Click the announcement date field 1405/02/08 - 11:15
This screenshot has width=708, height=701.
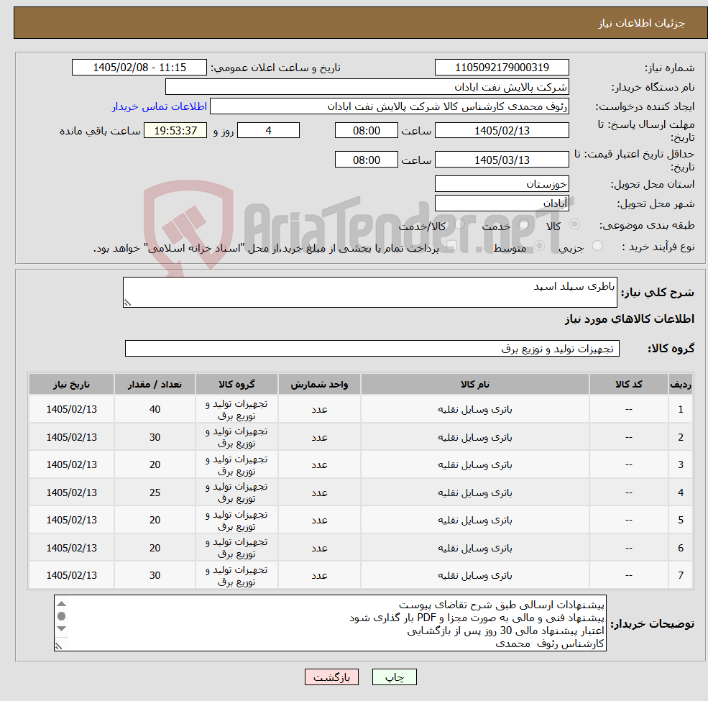[139, 68]
